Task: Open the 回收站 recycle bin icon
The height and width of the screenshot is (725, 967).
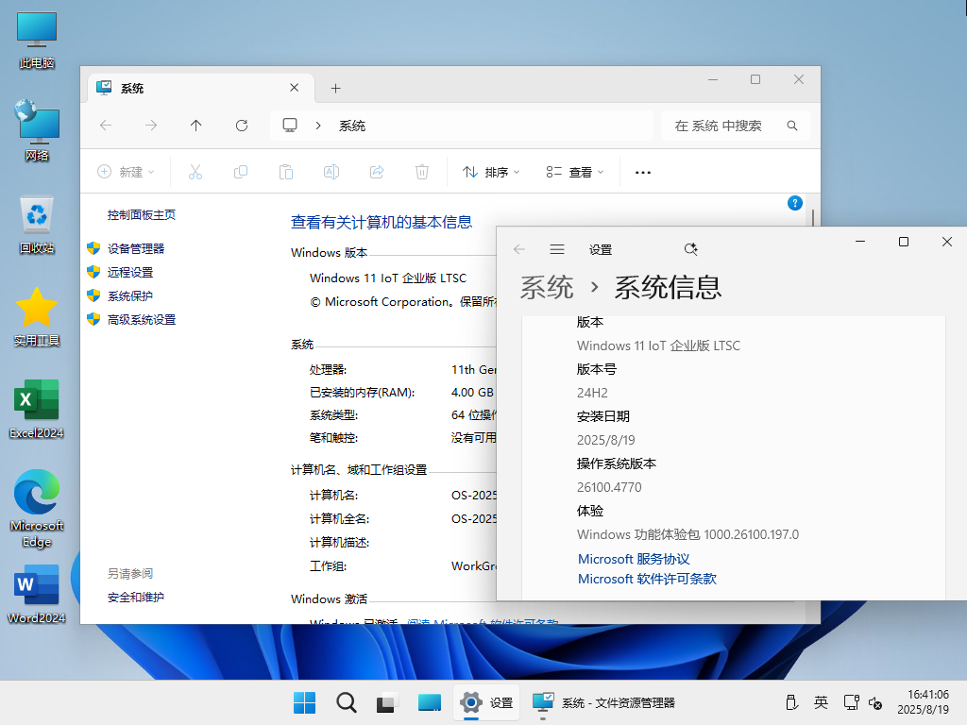Action: click(x=37, y=225)
